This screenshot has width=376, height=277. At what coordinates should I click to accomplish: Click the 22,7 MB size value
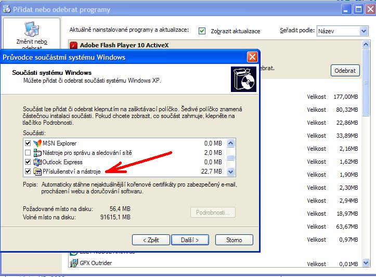click(x=212, y=172)
